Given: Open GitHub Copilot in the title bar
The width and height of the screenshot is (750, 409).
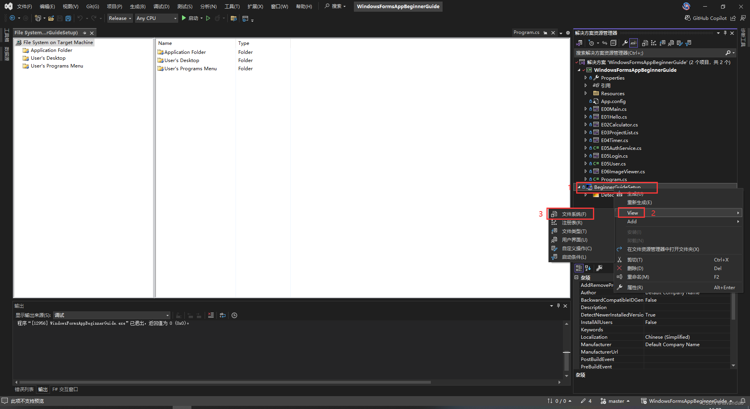Looking at the screenshot, I should [705, 18].
